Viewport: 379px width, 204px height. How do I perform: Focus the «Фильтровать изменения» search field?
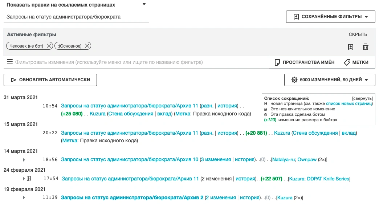point(109,62)
